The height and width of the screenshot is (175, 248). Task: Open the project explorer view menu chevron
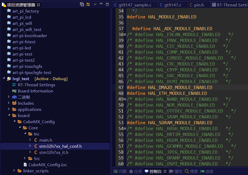(x=95, y=4)
